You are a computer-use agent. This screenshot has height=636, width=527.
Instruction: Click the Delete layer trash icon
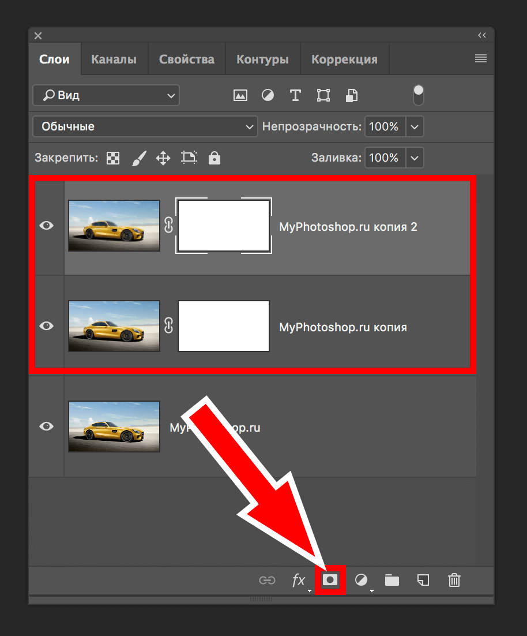coord(454,580)
